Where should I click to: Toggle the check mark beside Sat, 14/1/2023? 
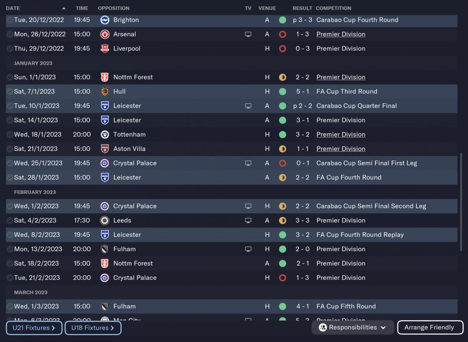(x=10, y=120)
